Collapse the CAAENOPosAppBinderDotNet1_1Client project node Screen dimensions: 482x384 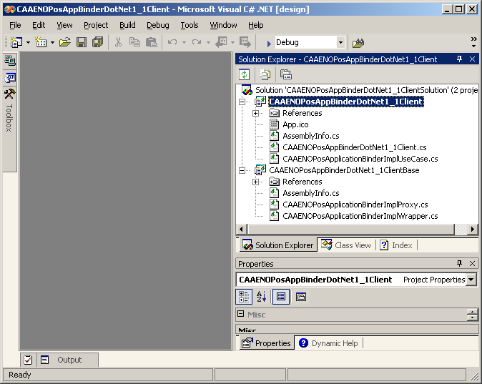242,102
